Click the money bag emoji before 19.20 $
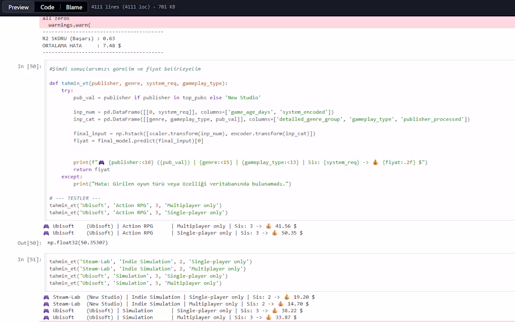The image size is (515, 322). tap(287, 297)
